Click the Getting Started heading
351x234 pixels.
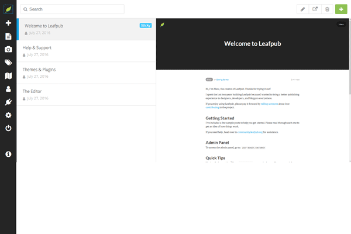coord(220,118)
